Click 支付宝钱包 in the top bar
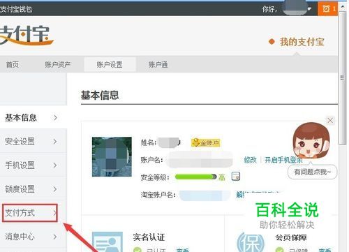 point(16,9)
